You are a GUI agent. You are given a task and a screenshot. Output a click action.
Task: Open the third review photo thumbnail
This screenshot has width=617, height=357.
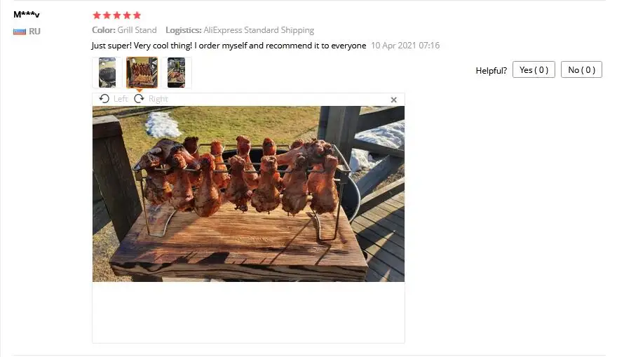[x=176, y=72]
